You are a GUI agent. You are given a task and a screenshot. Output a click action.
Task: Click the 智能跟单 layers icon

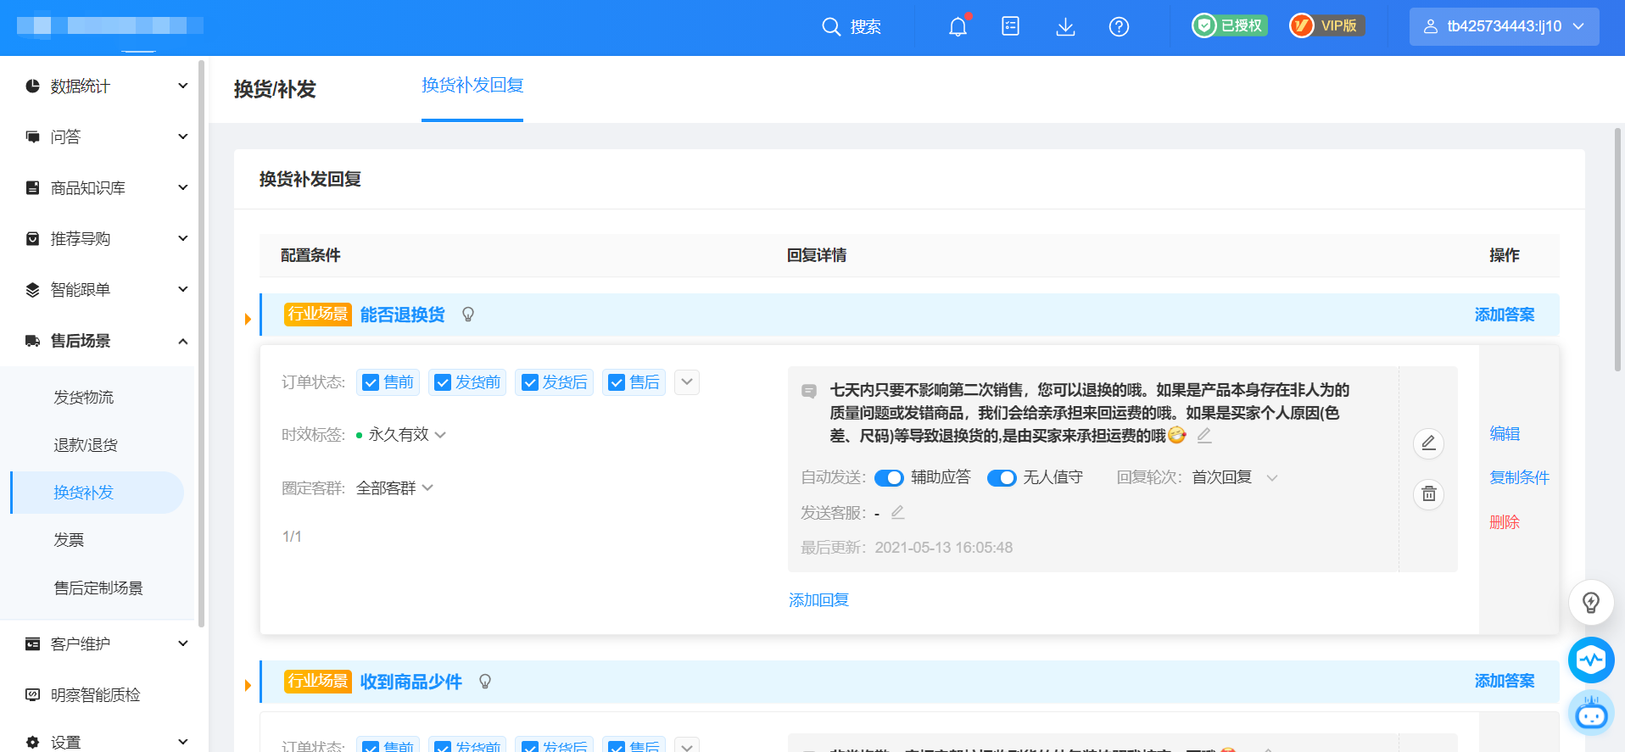pyautogui.click(x=33, y=289)
